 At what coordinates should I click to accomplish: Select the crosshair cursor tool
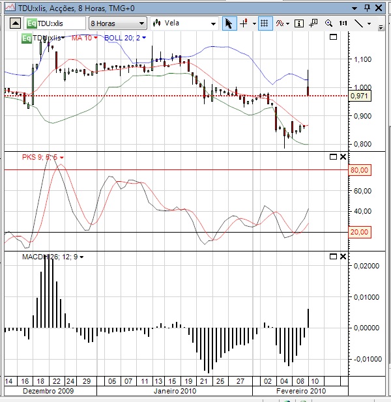[x=244, y=23]
